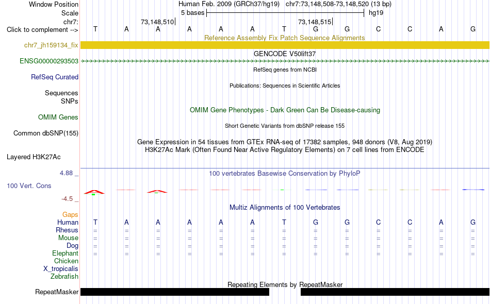The image size is (490, 304).
Task: Click the 4.88 PhyloP upper scale value
Action: coord(67,173)
